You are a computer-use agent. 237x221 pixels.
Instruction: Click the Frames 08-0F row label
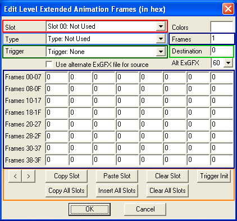[23, 89]
